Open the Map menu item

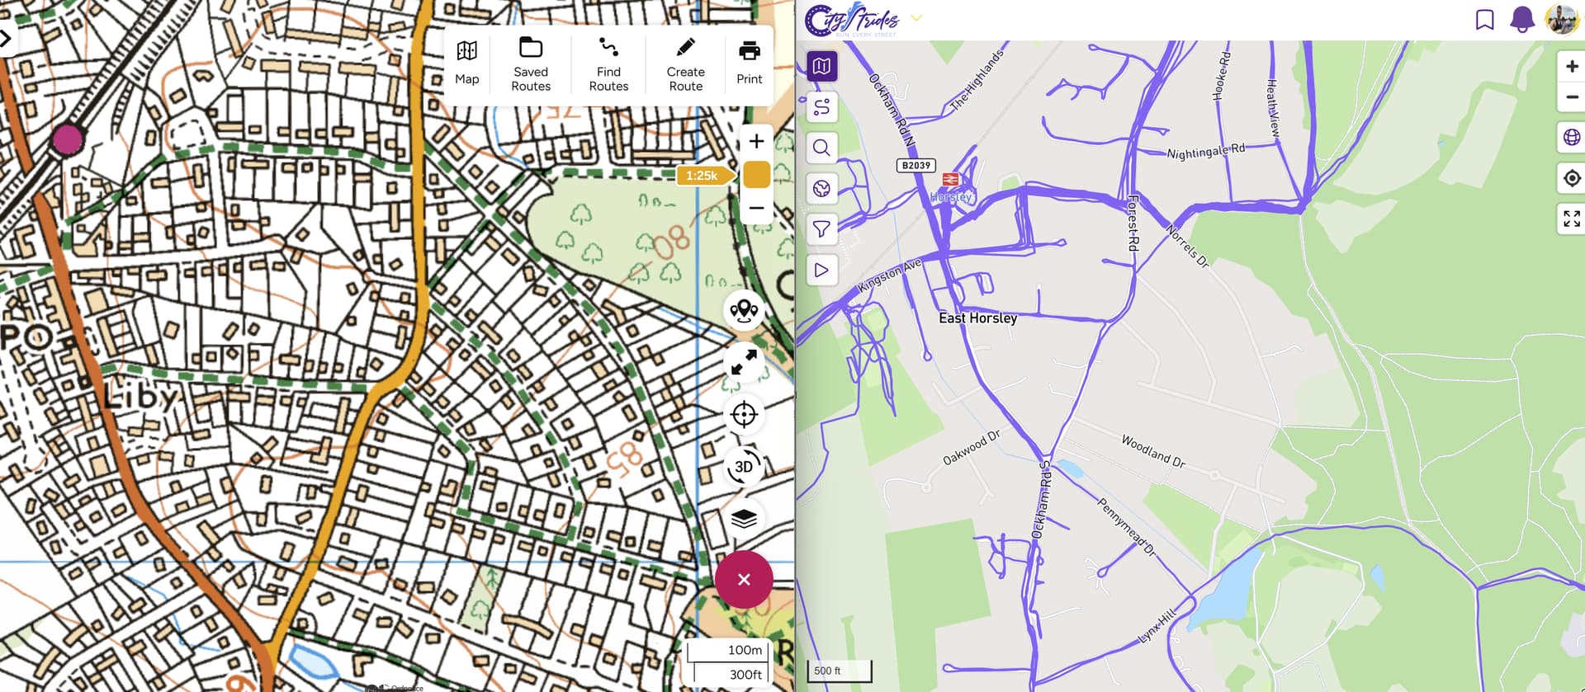(x=466, y=64)
